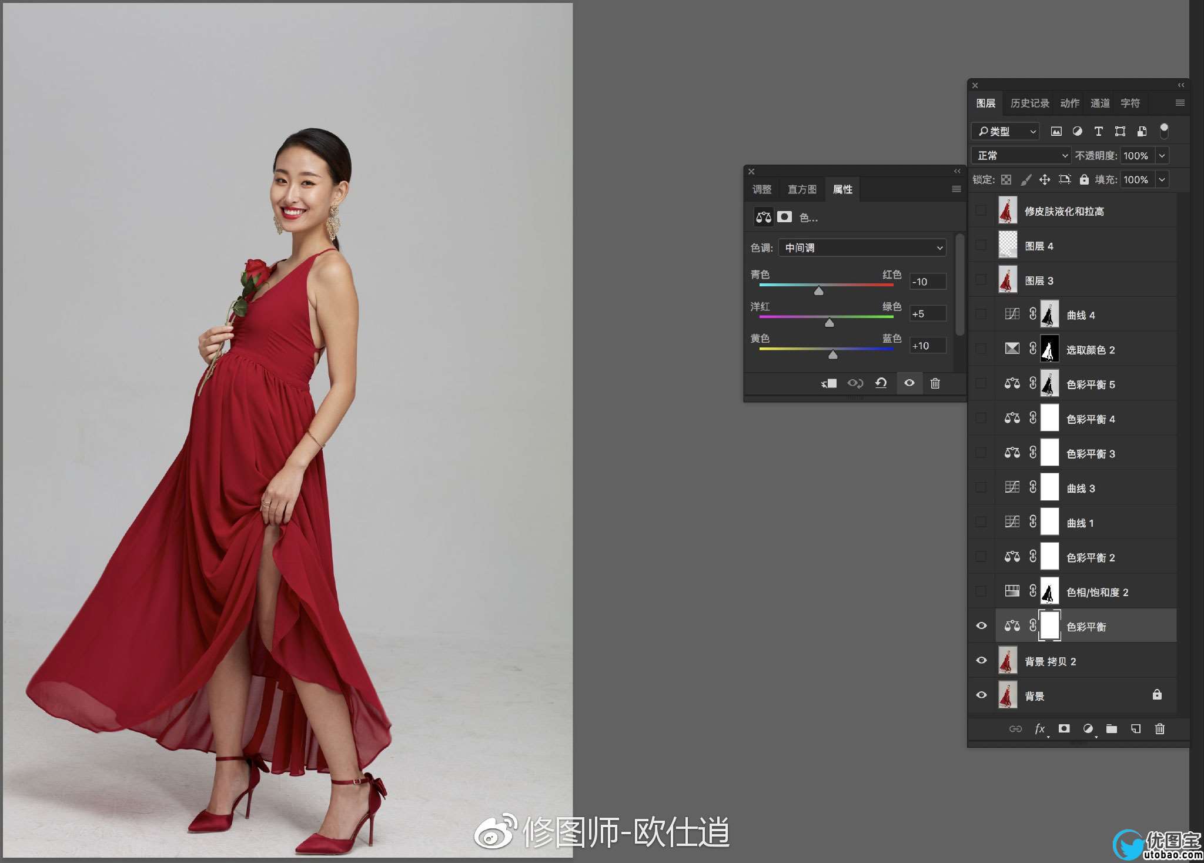
Task: Toggle adjustment visibility eye in Properties
Action: pos(909,383)
